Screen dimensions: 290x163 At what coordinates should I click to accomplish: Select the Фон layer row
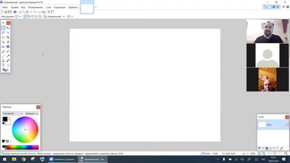point(273,125)
